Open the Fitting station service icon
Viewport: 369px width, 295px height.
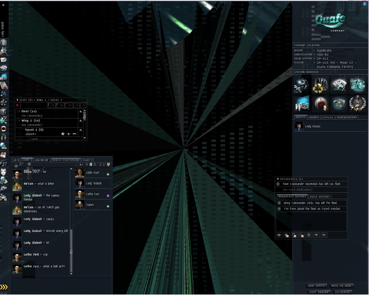point(357,86)
